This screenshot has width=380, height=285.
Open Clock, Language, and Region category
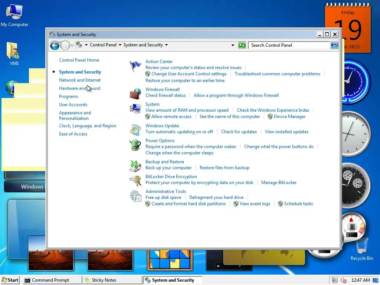point(88,126)
